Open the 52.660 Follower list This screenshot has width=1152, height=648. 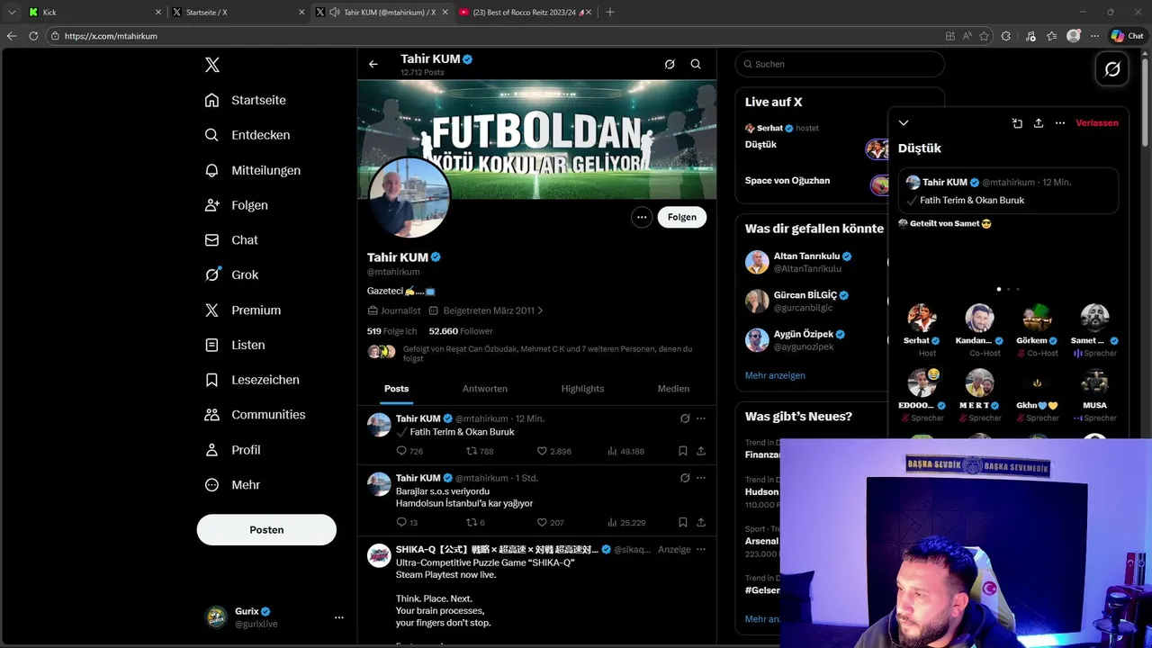click(x=461, y=331)
